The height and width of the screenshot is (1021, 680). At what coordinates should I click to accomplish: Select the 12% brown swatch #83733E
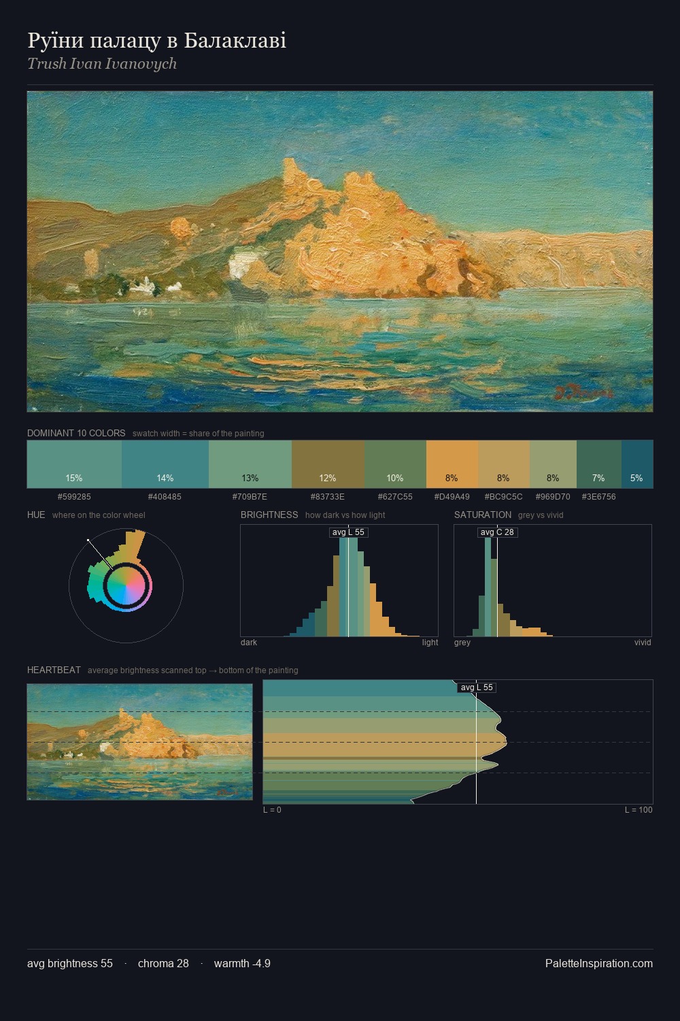328,464
